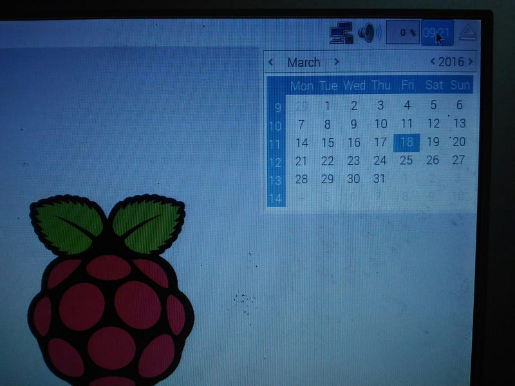Image resolution: width=515 pixels, height=386 pixels.
Task: Select March 11 in calendar
Action: pyautogui.click(x=407, y=124)
